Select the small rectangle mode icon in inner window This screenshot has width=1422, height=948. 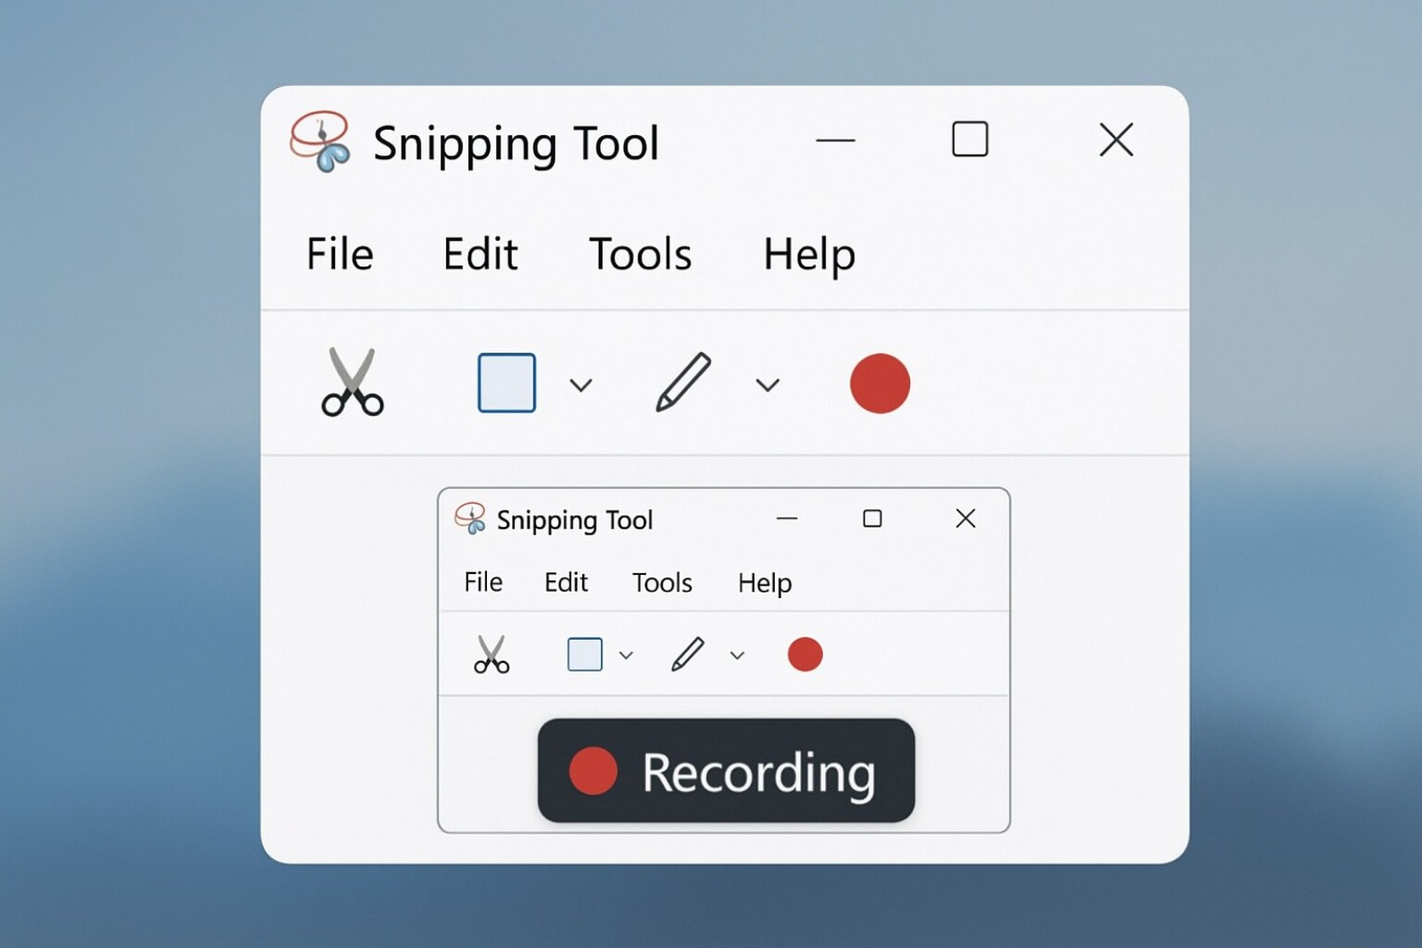tap(585, 655)
